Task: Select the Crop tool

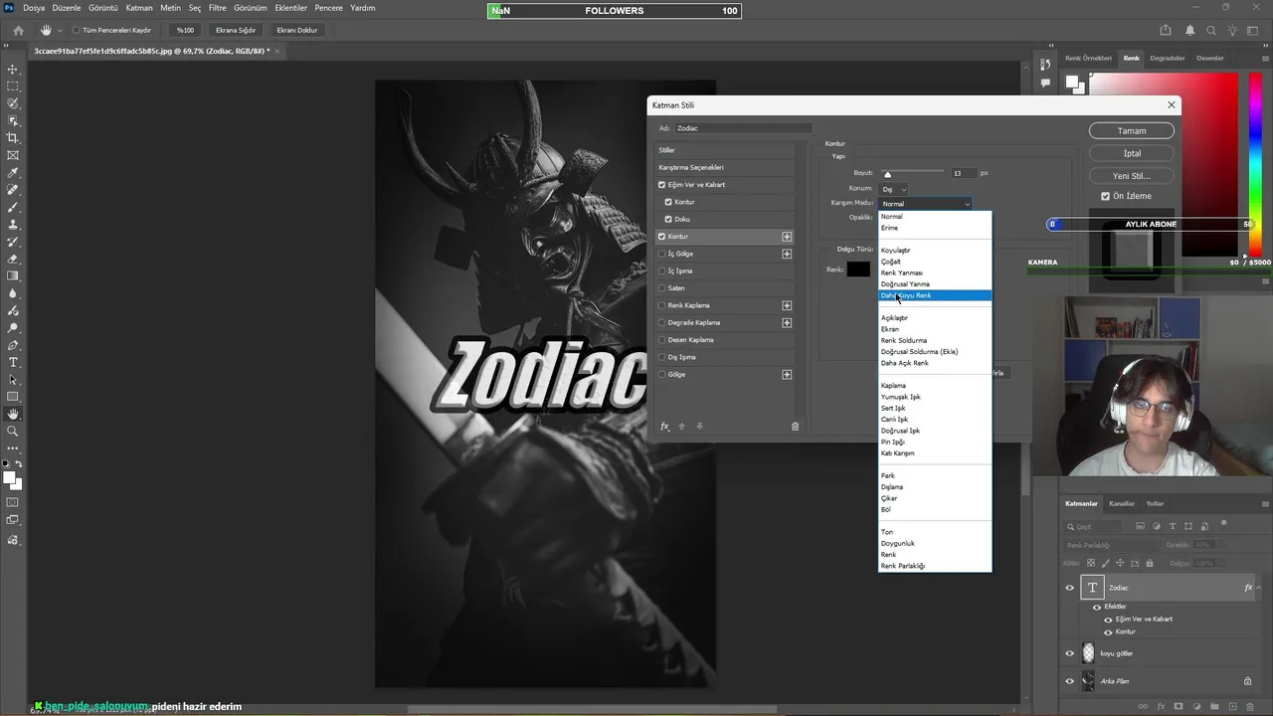Action: pos(13,138)
